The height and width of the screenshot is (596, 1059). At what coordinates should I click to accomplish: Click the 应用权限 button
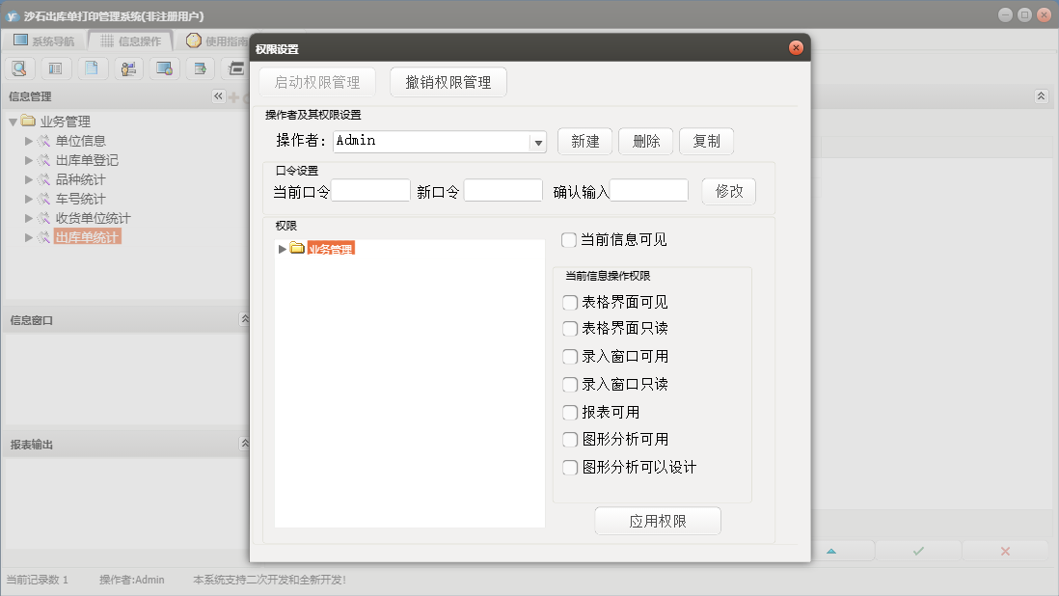click(x=658, y=521)
